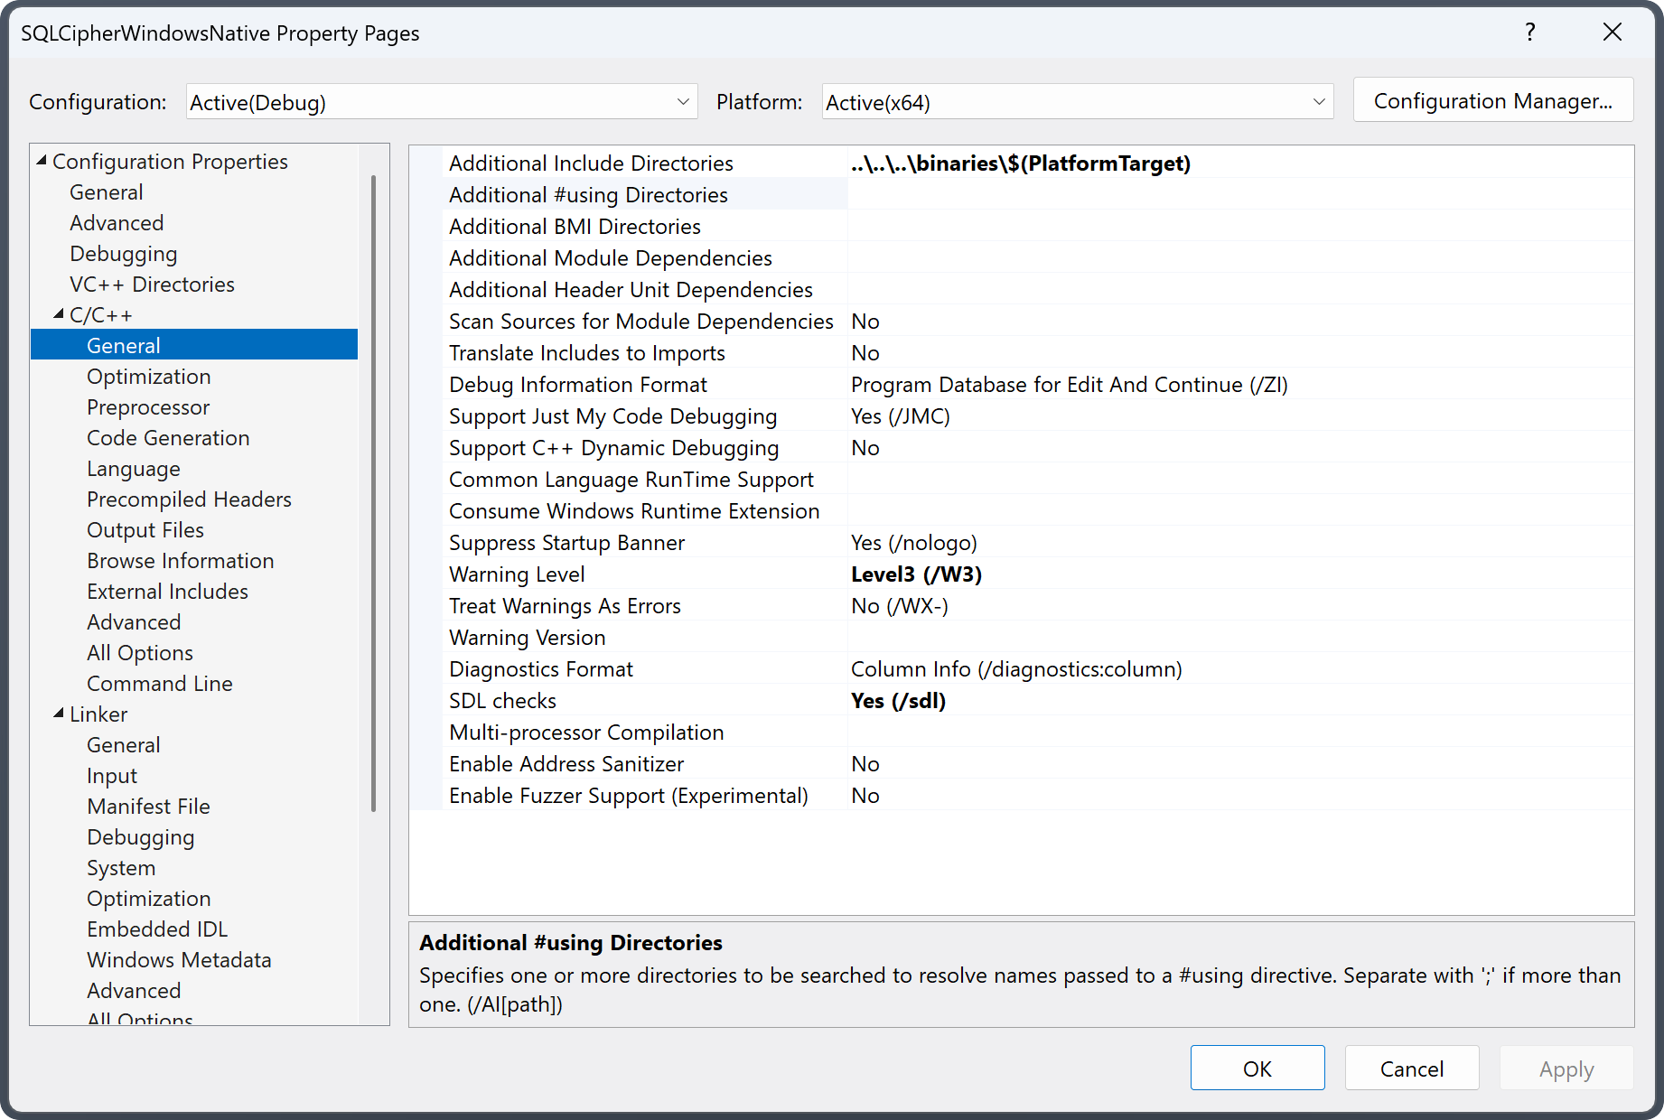This screenshot has width=1664, height=1120.
Task: Select the Additional #using Directories row
Action: tap(588, 195)
